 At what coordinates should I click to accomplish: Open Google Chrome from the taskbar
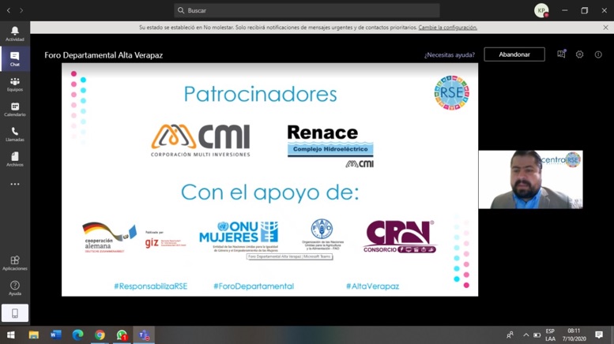[x=100, y=335]
